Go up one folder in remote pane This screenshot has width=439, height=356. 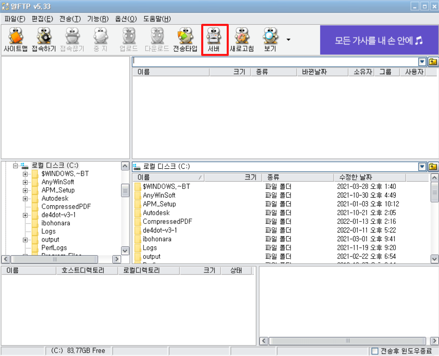pos(433,62)
